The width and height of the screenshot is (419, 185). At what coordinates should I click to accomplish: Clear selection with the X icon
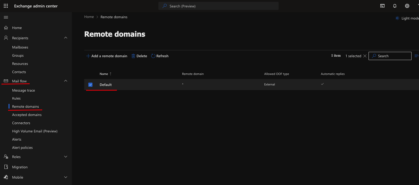(365, 56)
